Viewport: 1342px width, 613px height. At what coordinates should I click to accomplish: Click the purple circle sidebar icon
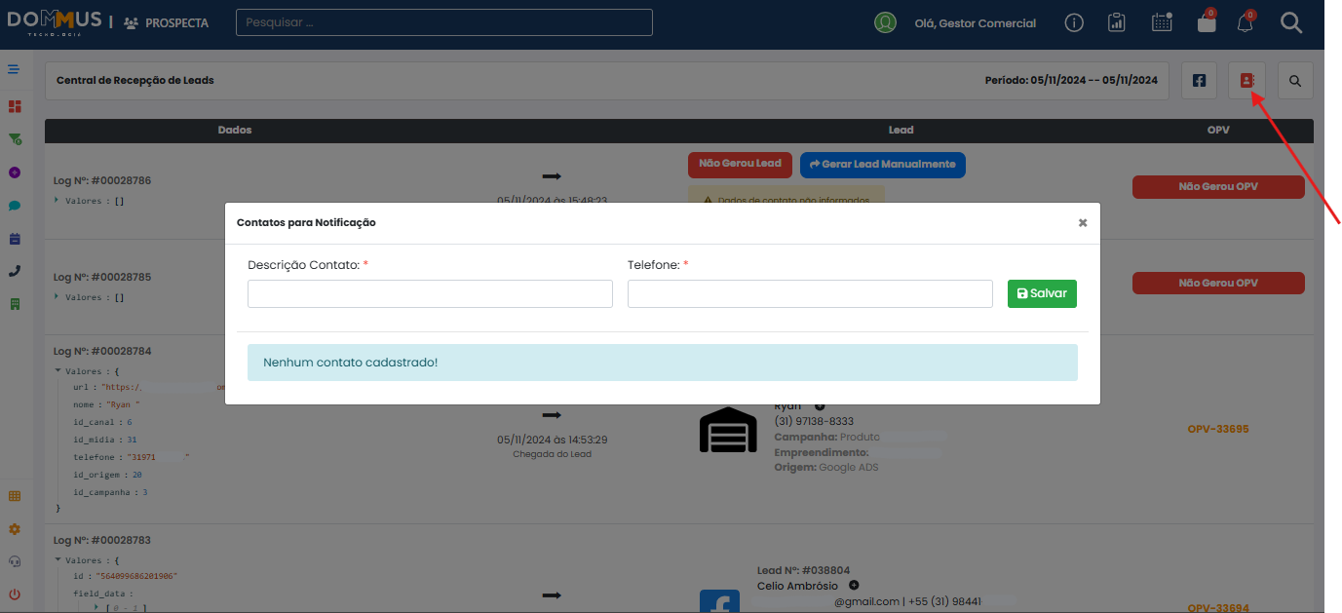click(15, 172)
